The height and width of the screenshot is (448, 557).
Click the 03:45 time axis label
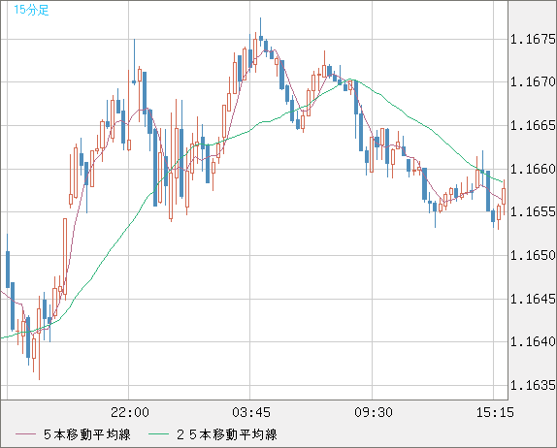pos(251,412)
